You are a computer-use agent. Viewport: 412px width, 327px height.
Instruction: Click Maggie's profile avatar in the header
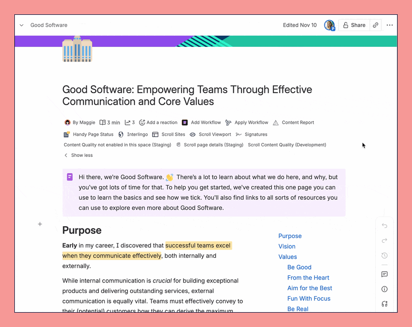point(329,25)
